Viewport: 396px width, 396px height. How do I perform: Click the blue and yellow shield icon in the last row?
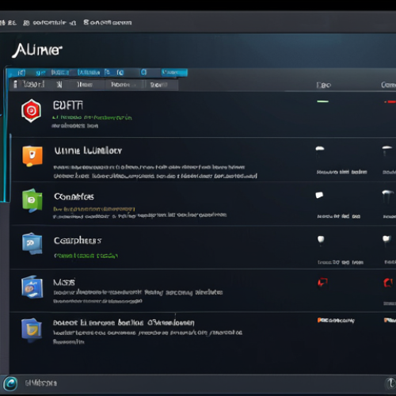[x=32, y=329]
